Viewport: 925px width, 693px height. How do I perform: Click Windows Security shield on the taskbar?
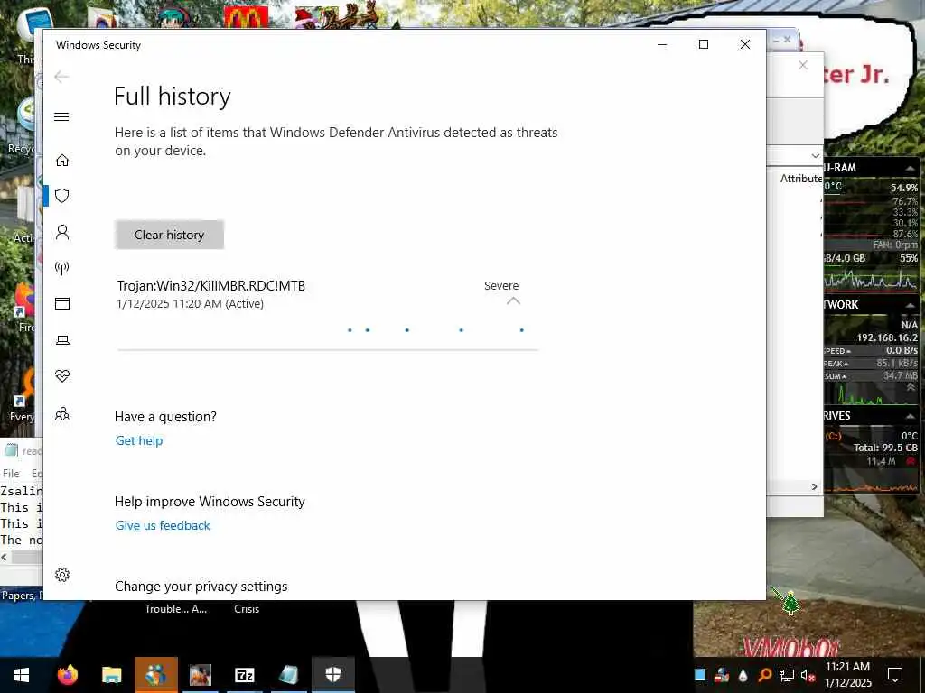click(332, 675)
